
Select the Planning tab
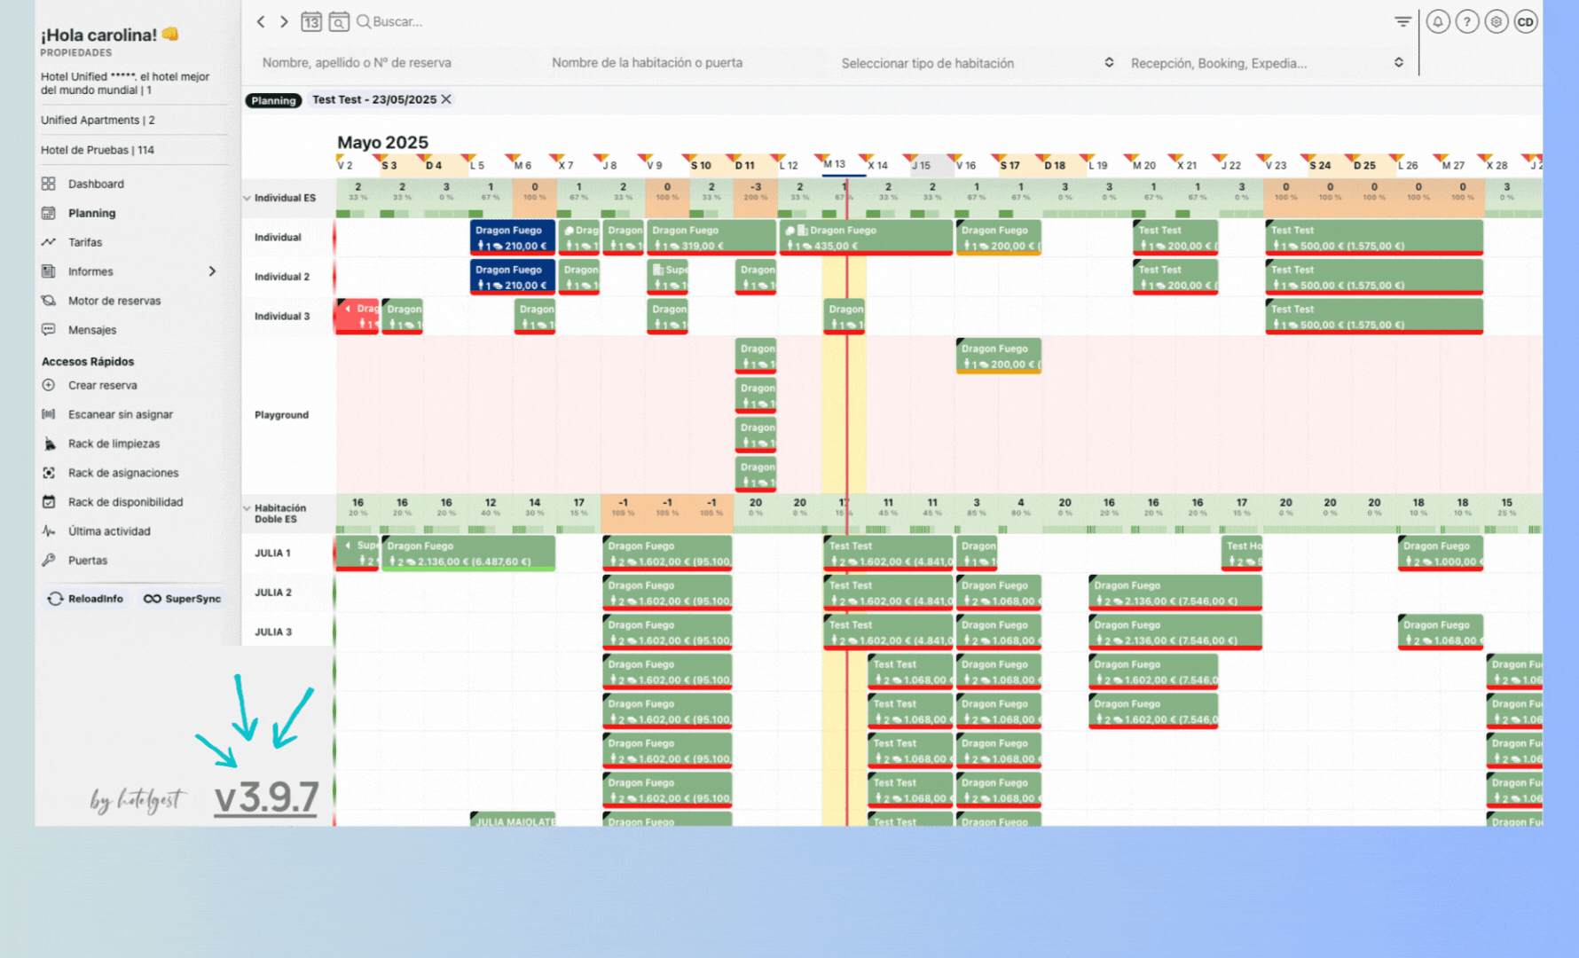[x=273, y=100]
